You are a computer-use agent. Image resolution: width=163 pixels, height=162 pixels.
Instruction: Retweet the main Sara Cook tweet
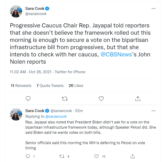point(65,99)
